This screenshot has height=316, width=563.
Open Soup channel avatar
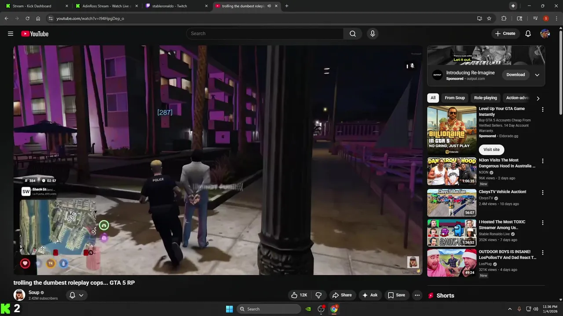tap(19, 295)
